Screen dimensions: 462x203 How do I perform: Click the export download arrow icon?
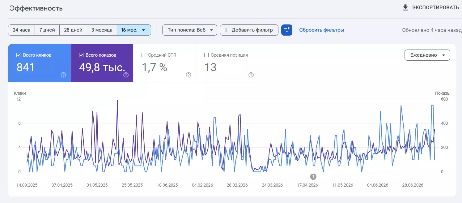[x=405, y=7]
